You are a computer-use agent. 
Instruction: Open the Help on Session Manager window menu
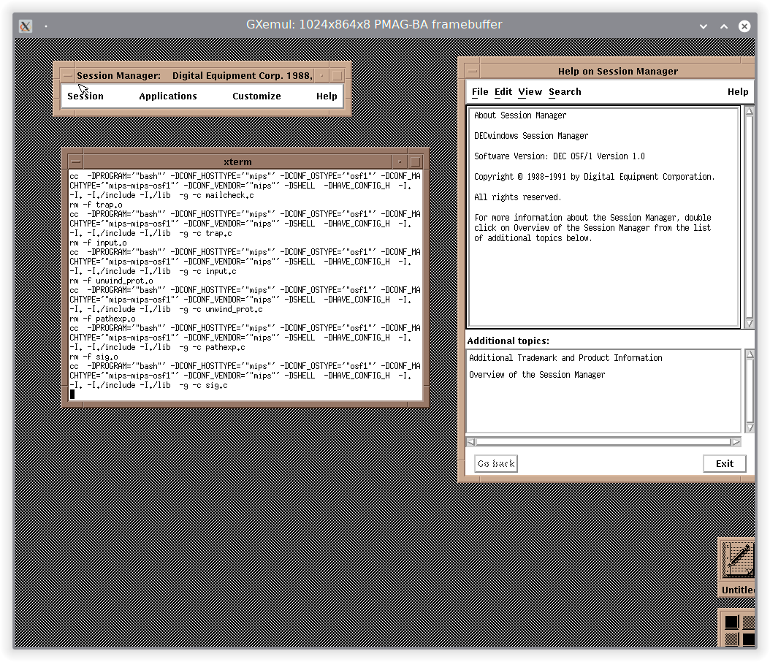tap(473, 71)
